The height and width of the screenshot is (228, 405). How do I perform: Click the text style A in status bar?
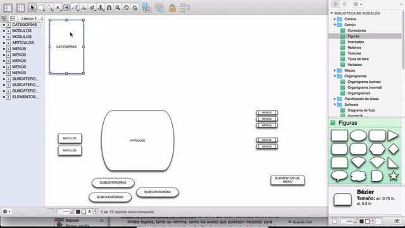pos(90,212)
